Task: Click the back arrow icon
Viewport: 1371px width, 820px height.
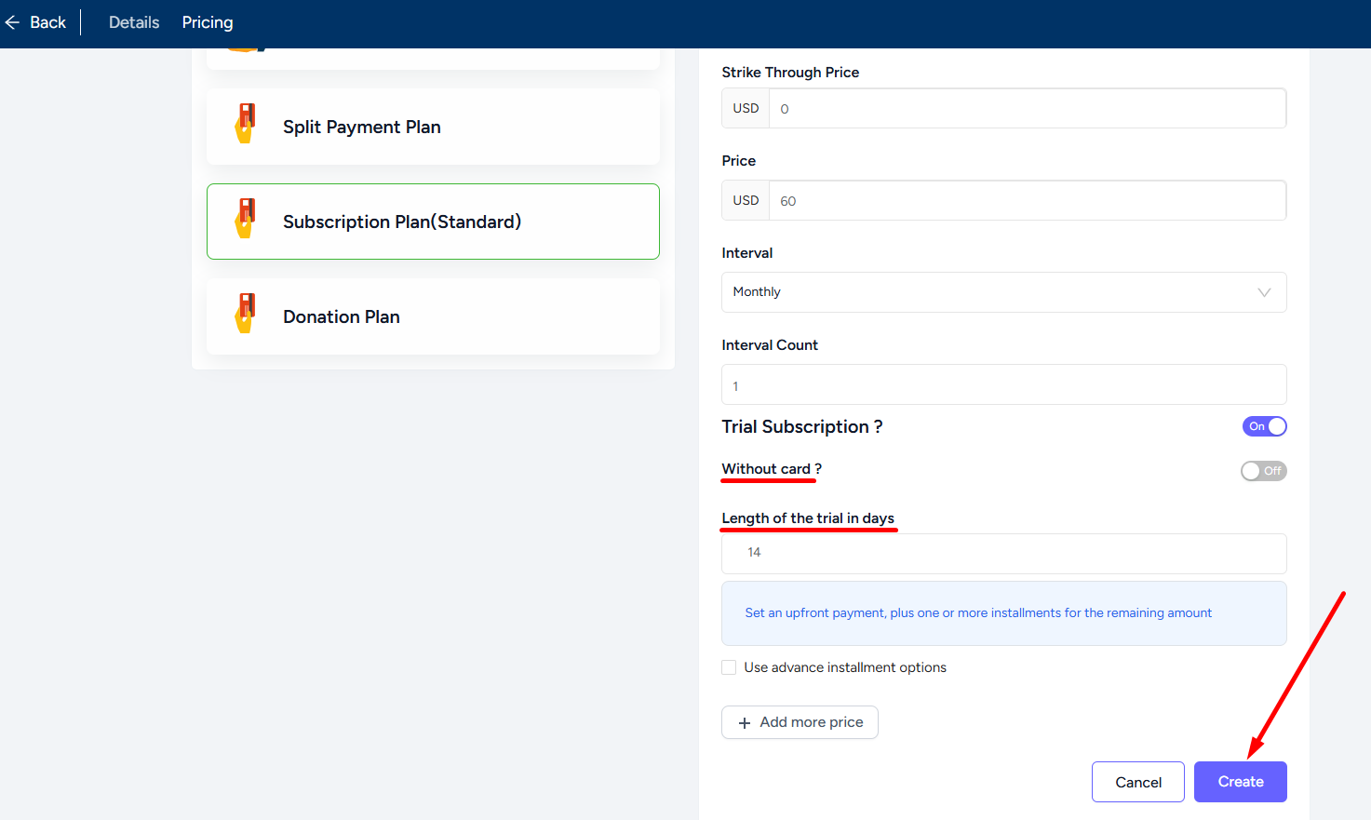Action: coord(12,22)
